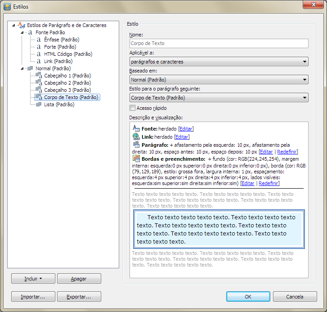Open Estilo para o parágrafo seguinte dropdown
Screen dimensions: 327x312
[218, 98]
